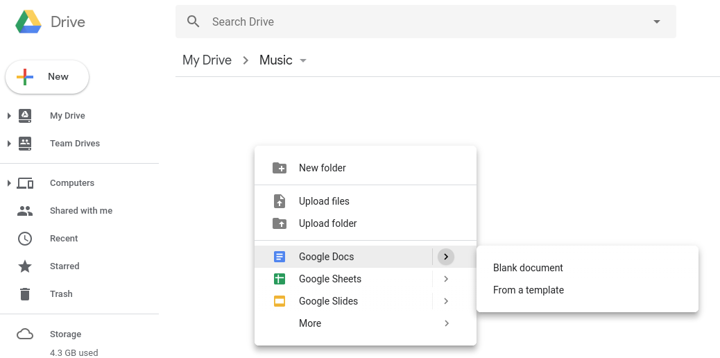The height and width of the screenshot is (358, 720).
Task: Click the green Google Sheets icon
Action: (x=279, y=279)
